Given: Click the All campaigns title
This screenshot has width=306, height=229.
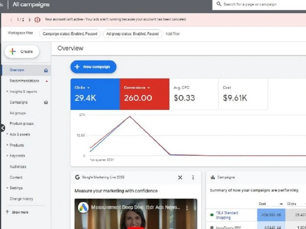Looking at the screenshot, I should (31, 4).
